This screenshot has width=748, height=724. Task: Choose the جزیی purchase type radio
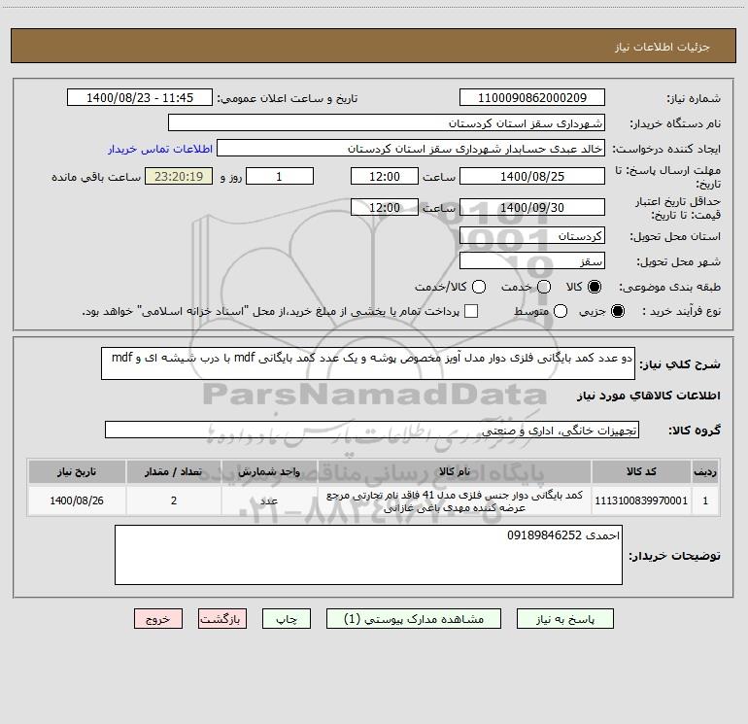[617, 311]
